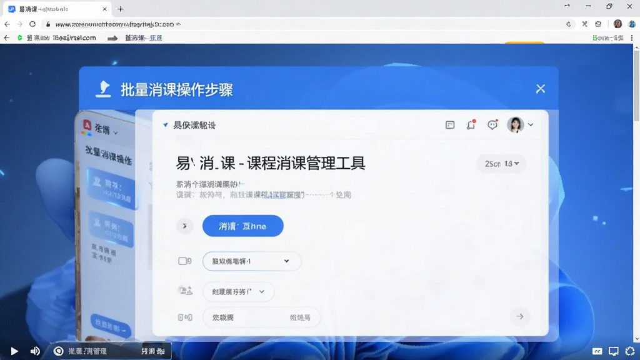Click the lock icon in address bar

click(47, 24)
